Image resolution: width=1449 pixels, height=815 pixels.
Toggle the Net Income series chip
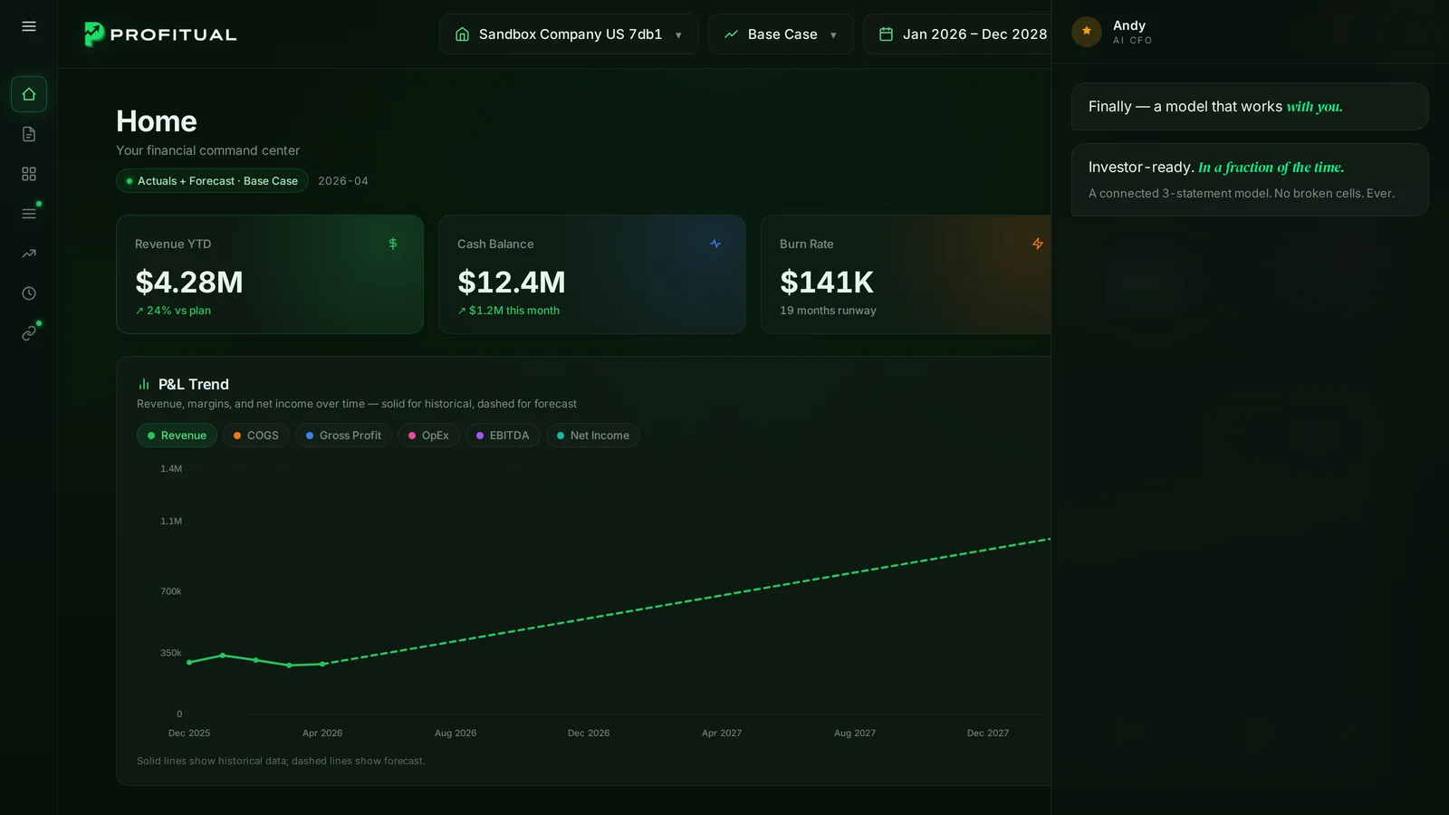[593, 436]
